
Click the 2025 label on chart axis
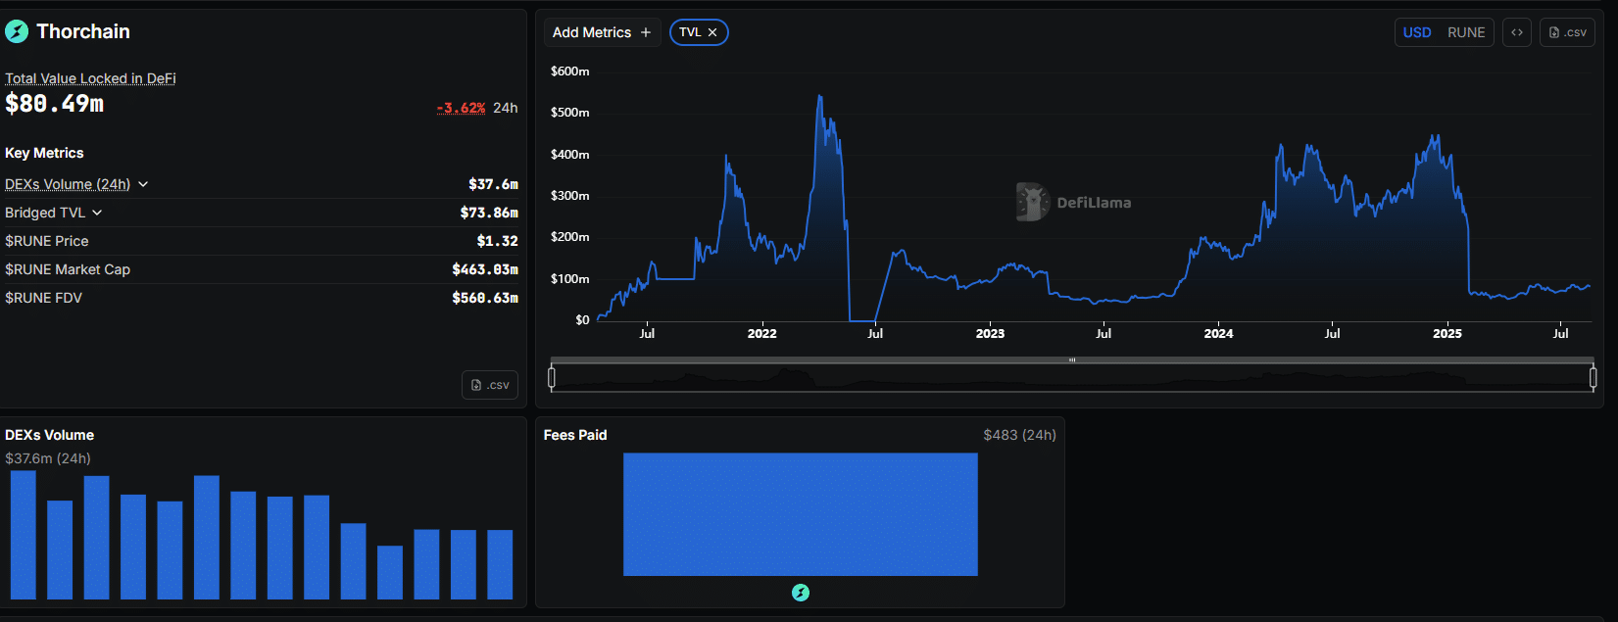1446,334
